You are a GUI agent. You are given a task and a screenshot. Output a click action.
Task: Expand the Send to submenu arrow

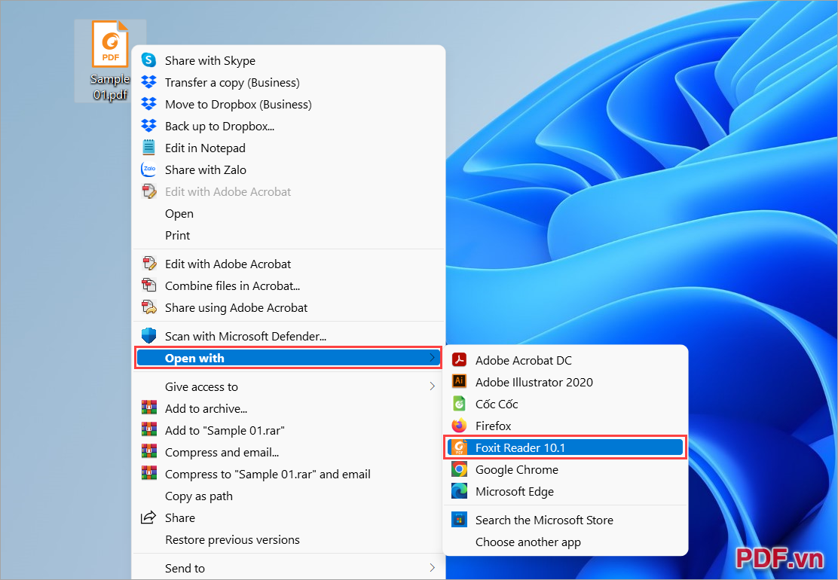pyautogui.click(x=433, y=568)
